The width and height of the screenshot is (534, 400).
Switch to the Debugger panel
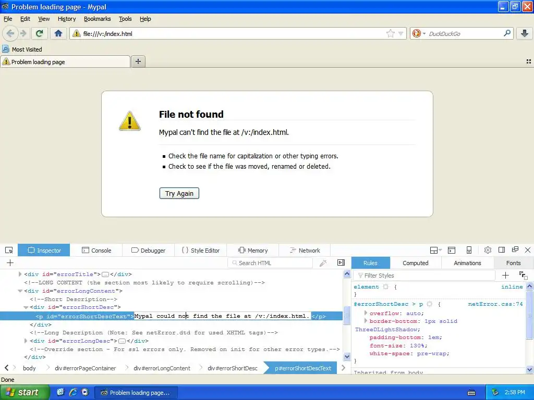point(148,251)
